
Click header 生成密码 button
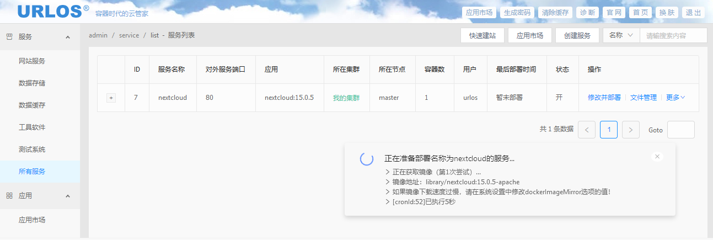[x=517, y=13]
